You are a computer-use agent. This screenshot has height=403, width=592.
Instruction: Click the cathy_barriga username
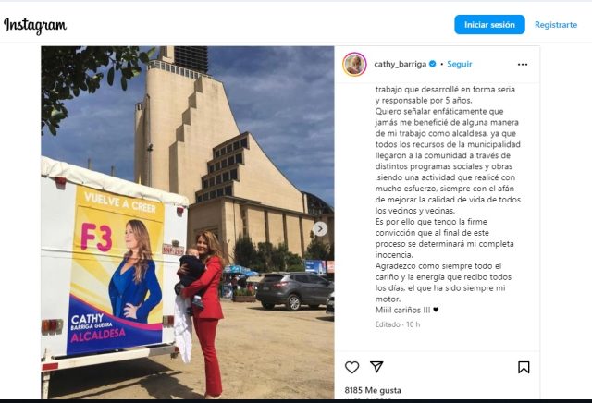(x=400, y=64)
